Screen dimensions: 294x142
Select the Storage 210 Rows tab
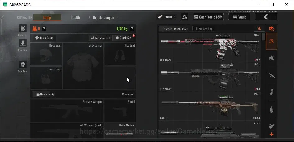175,29
